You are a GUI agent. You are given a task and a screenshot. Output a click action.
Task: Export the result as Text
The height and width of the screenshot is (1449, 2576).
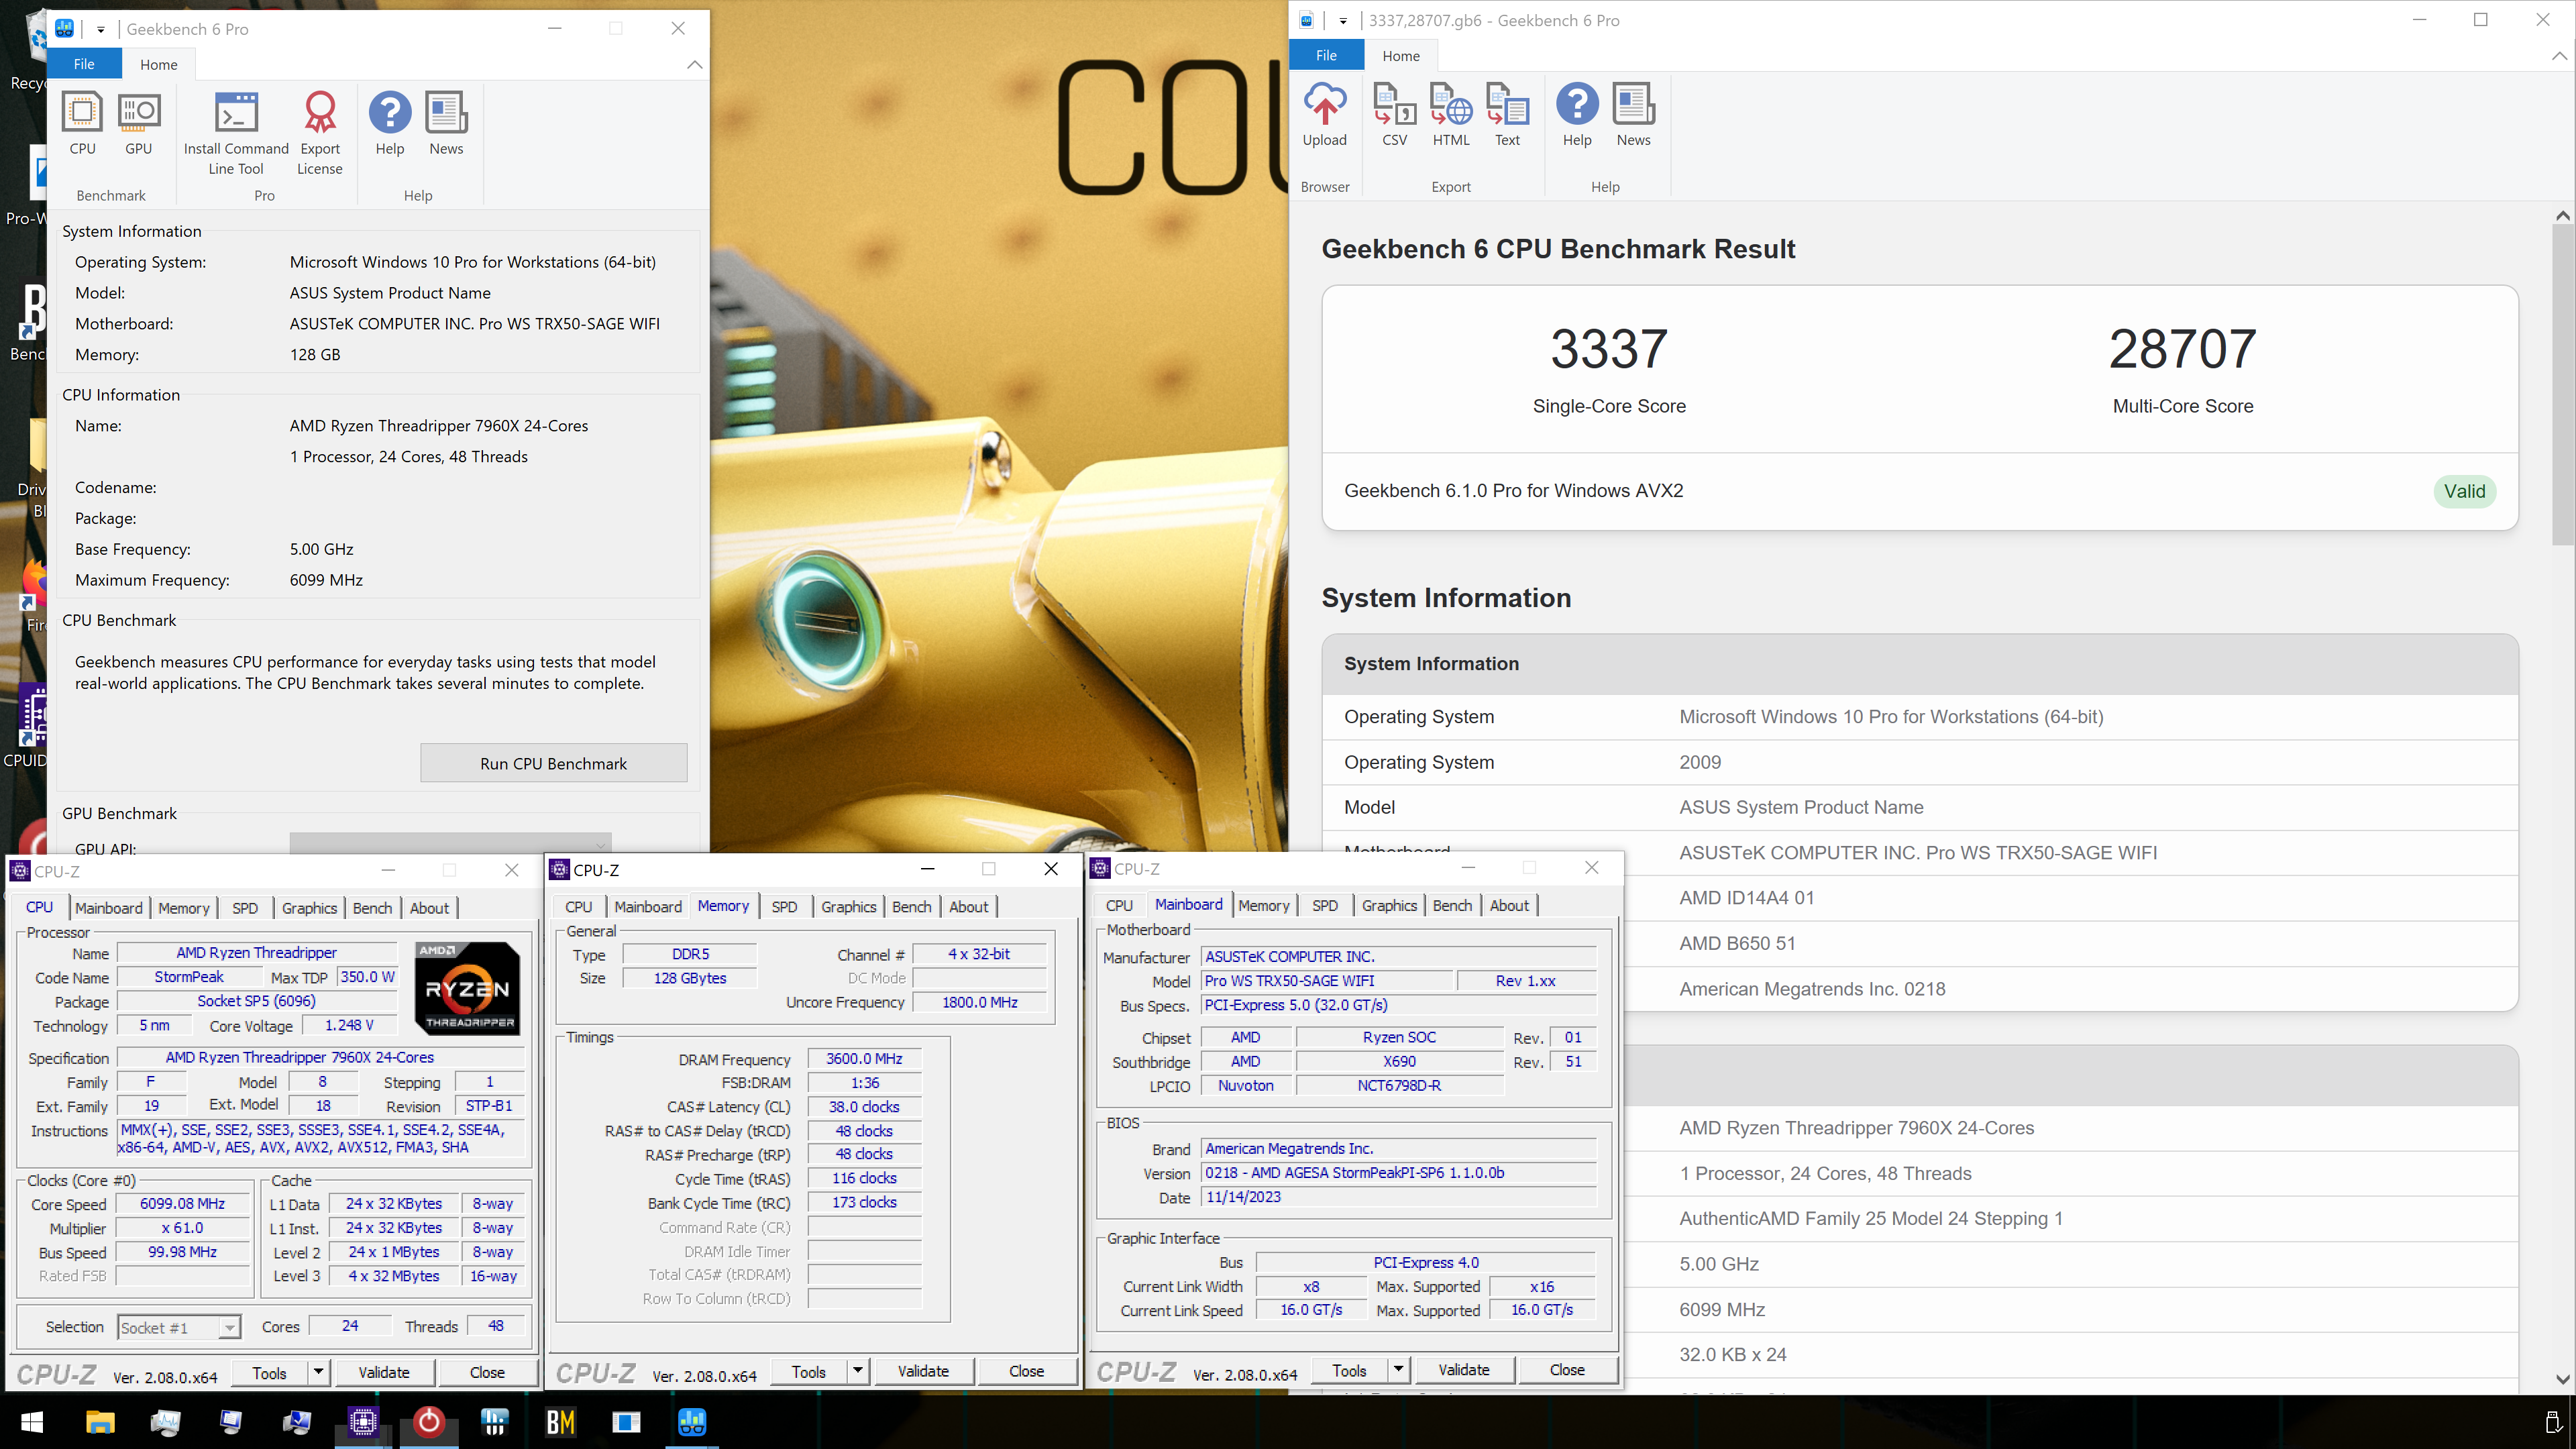[1507, 115]
